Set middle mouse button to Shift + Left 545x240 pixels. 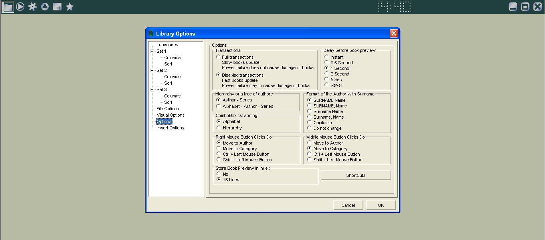pyautogui.click(x=309, y=160)
